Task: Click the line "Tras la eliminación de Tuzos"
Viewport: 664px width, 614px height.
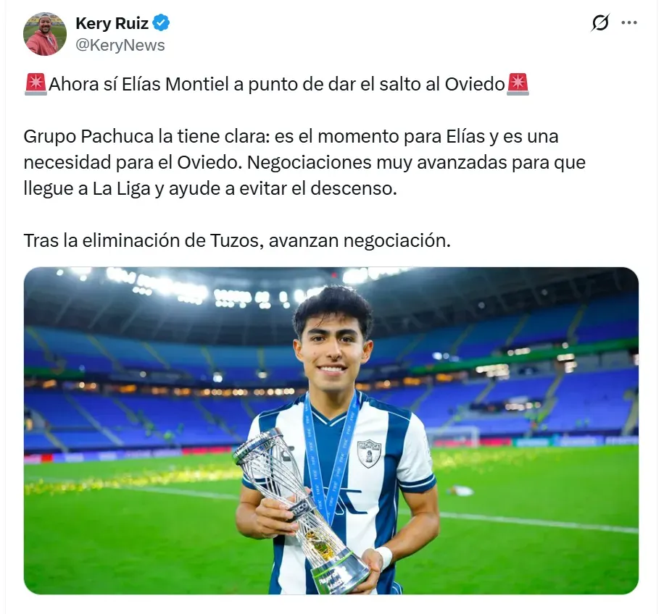Action: tap(237, 240)
